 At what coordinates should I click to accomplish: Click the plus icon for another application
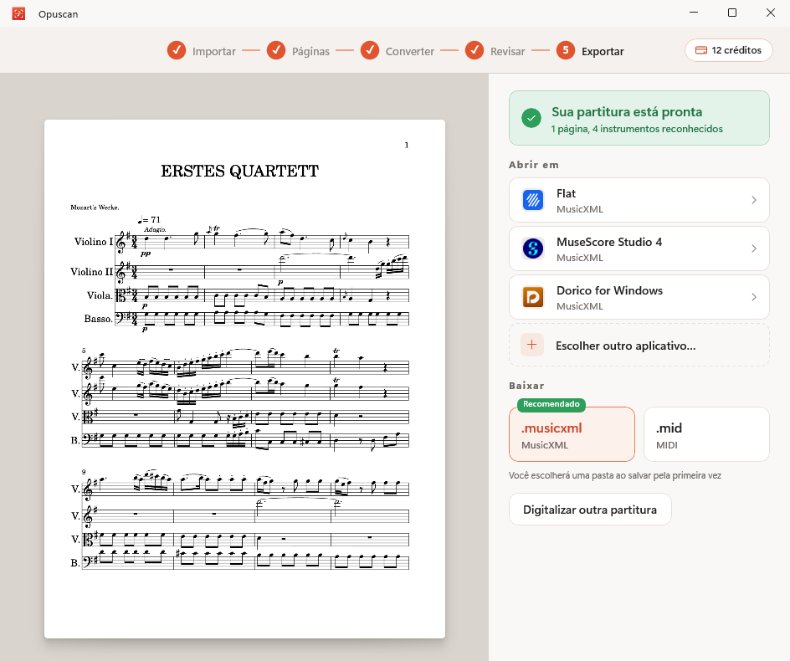point(532,345)
